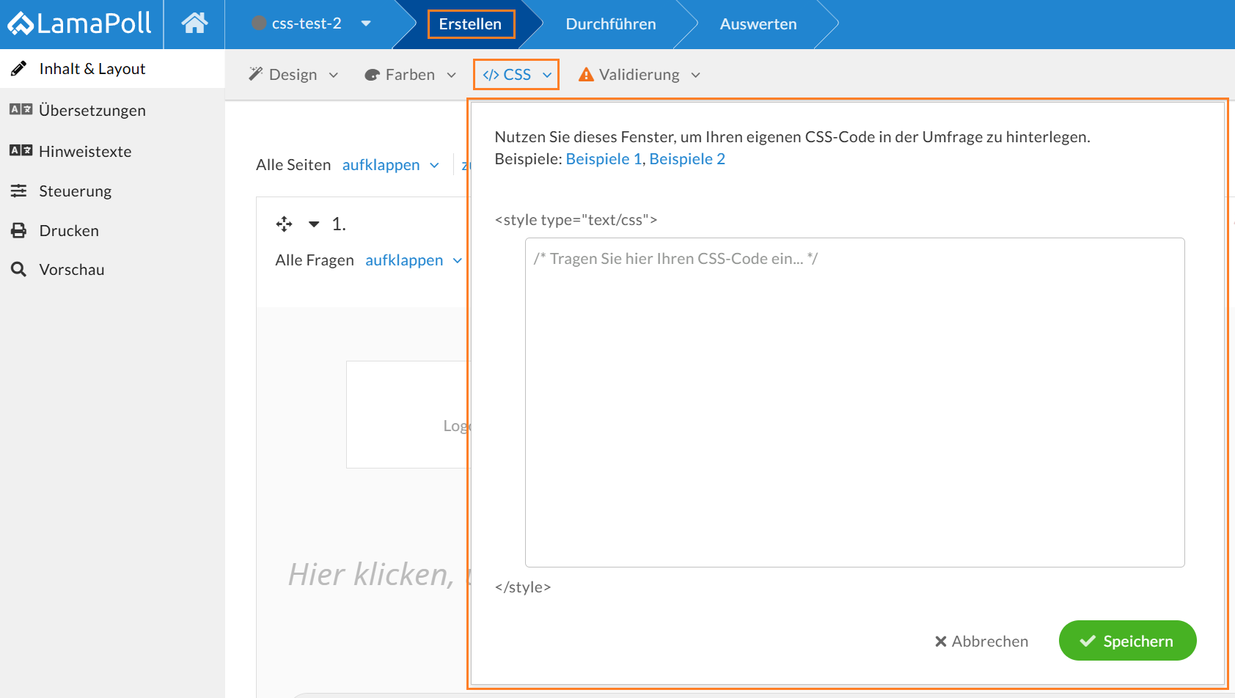Click the sliders icon next to Steuerung
Image resolution: width=1235 pixels, height=698 pixels.
tap(19, 191)
